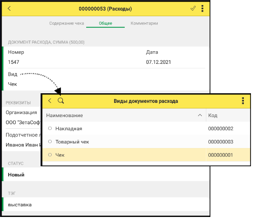Click code 000000002 in the list

(x=221, y=129)
